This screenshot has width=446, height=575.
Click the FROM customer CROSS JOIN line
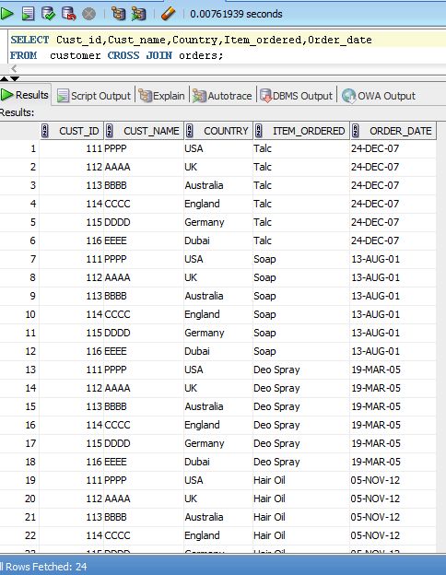coord(117,55)
